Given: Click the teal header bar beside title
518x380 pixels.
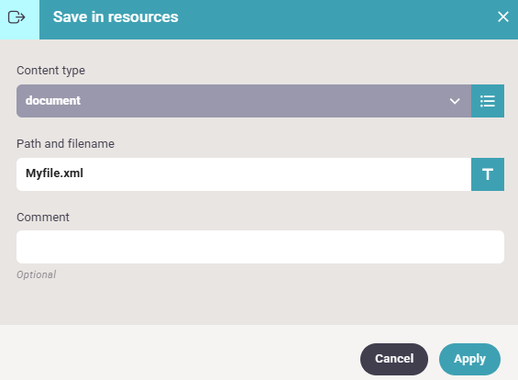Looking at the screenshot, I should point(330,19).
